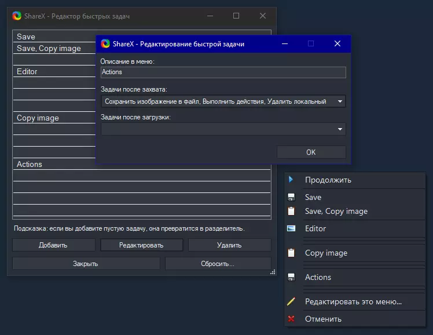Select the Editor row in task list

point(52,72)
